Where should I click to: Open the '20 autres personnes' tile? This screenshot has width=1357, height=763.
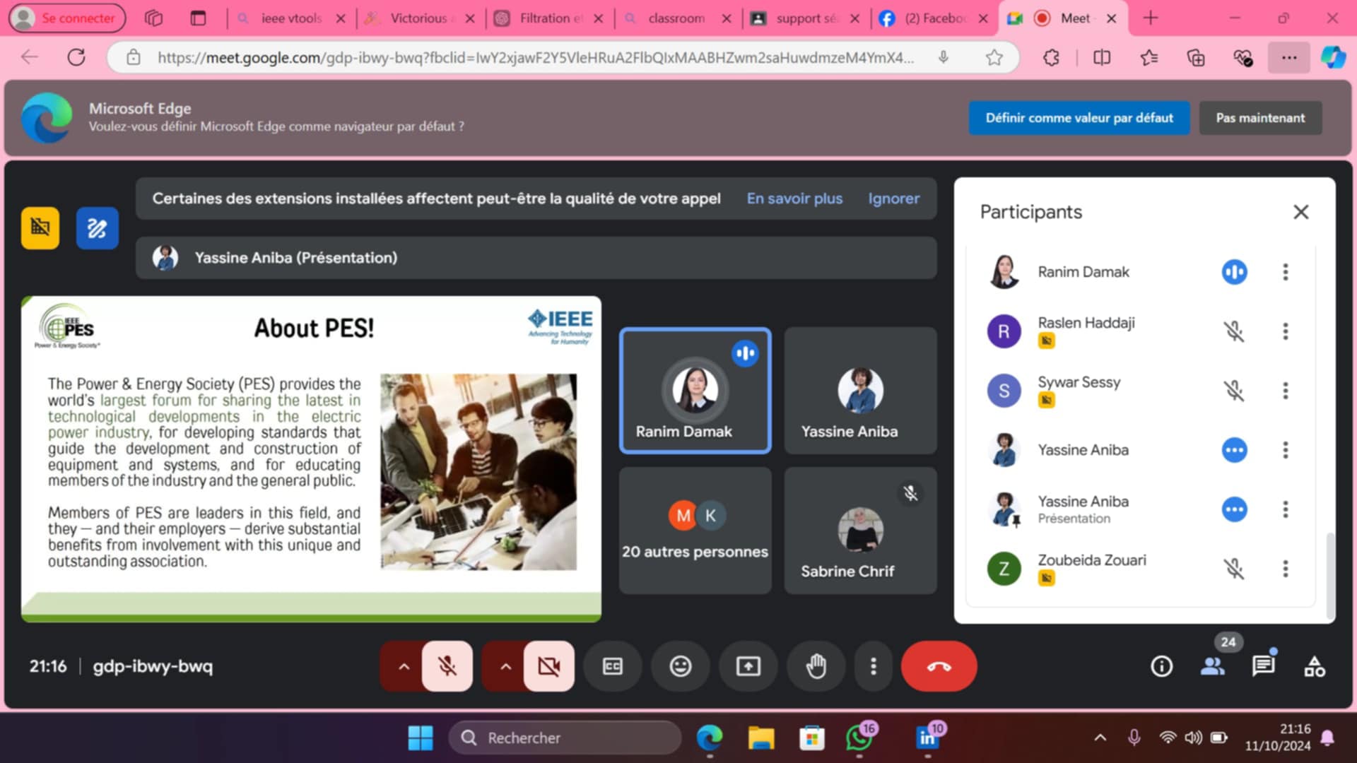point(695,531)
